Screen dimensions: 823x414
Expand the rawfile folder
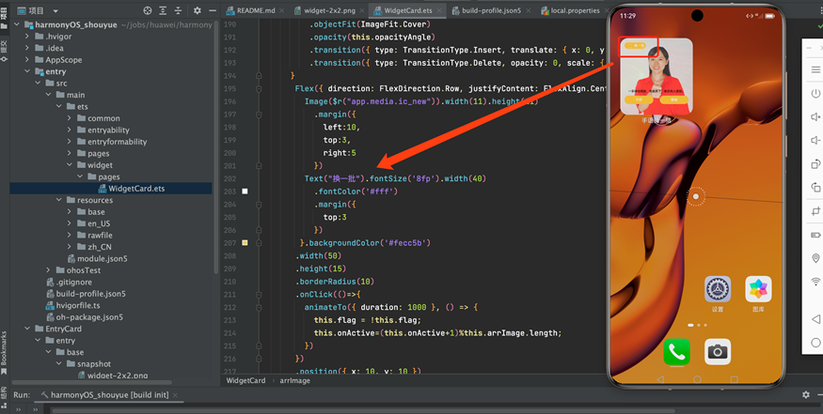(70, 235)
